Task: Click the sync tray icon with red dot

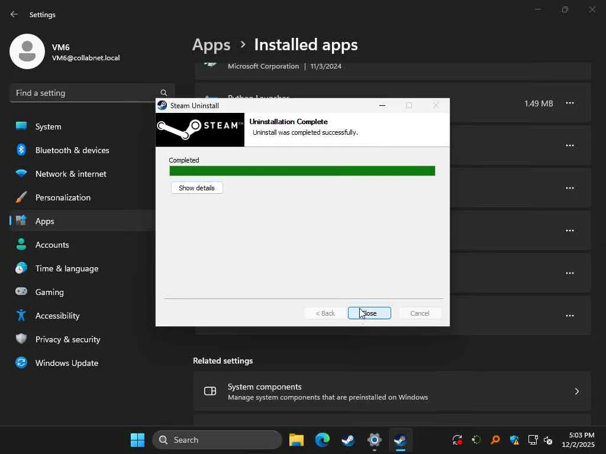Action: click(x=457, y=440)
